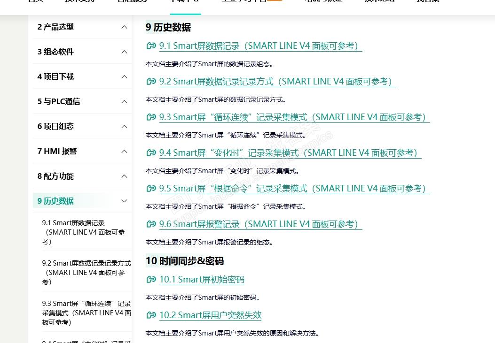Click text 本文档主要介绍了Smart屏用户突然失效的原因和解决方法
The height and width of the screenshot is (343, 495).
click(232, 333)
